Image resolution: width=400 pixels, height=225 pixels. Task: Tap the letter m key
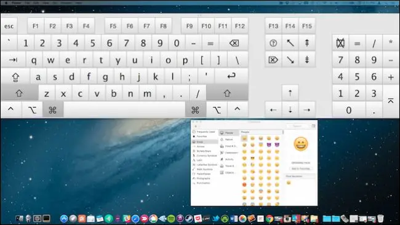(147, 93)
